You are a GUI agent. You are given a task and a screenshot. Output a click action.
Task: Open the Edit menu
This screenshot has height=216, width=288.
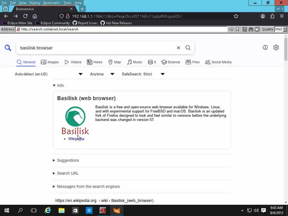pyautogui.click(x=13, y=3)
